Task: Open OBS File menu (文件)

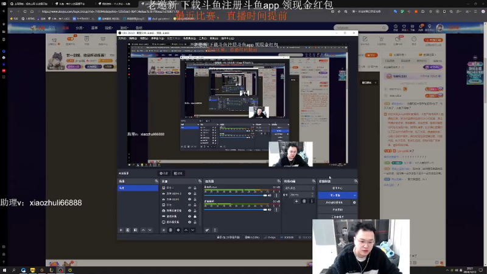Action: point(122,38)
